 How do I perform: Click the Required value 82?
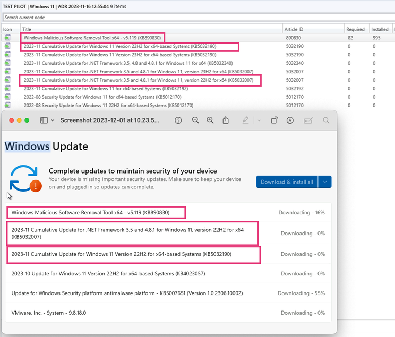coord(350,38)
